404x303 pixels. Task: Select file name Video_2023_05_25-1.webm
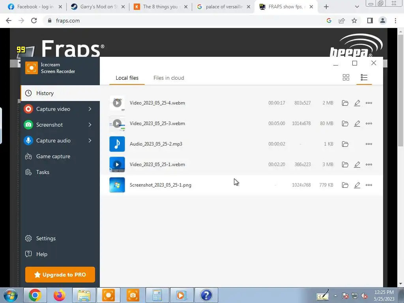click(x=157, y=165)
